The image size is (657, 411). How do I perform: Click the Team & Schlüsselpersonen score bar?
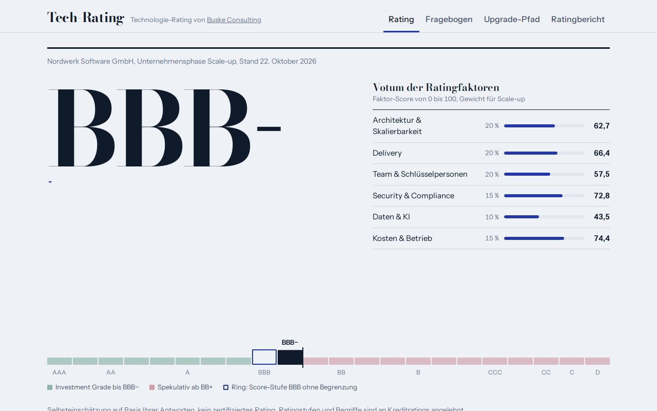[544, 174]
